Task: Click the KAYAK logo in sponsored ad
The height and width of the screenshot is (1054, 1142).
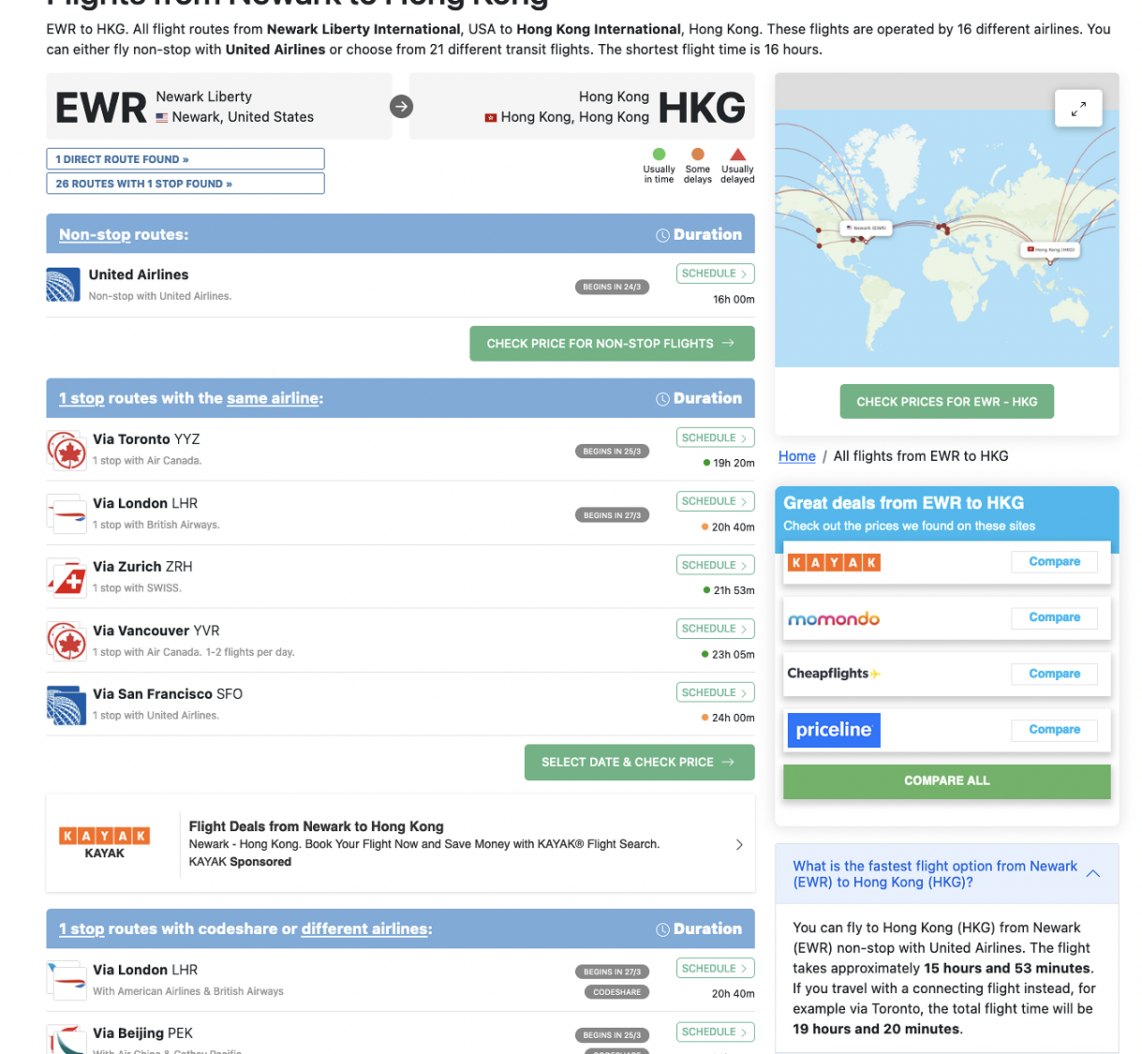Action: pyautogui.click(x=105, y=835)
